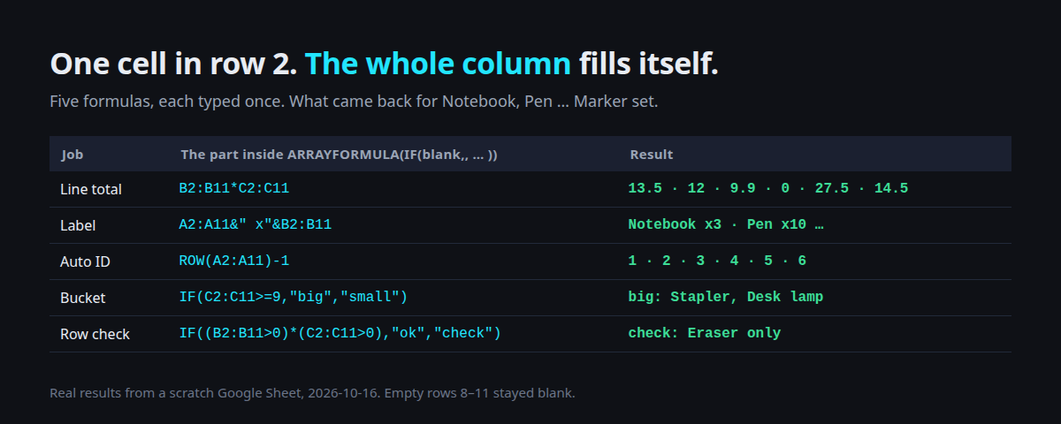Select the formula 'A2:A11&" x"&B2:B11'
Image resolution: width=1061 pixels, height=424 pixels.
[x=256, y=224]
